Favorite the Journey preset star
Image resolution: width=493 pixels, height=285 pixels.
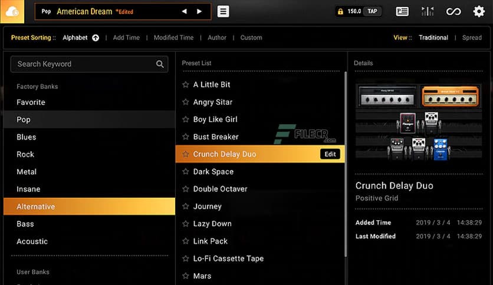click(186, 206)
